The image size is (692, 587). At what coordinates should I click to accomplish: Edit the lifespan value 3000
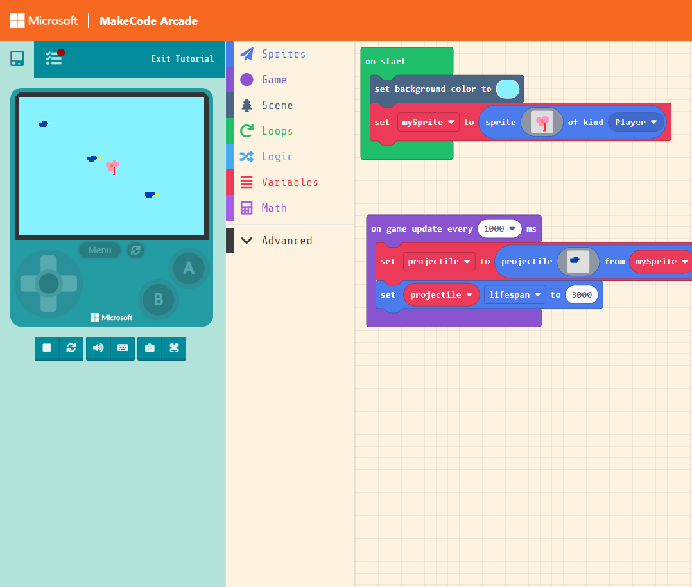582,295
